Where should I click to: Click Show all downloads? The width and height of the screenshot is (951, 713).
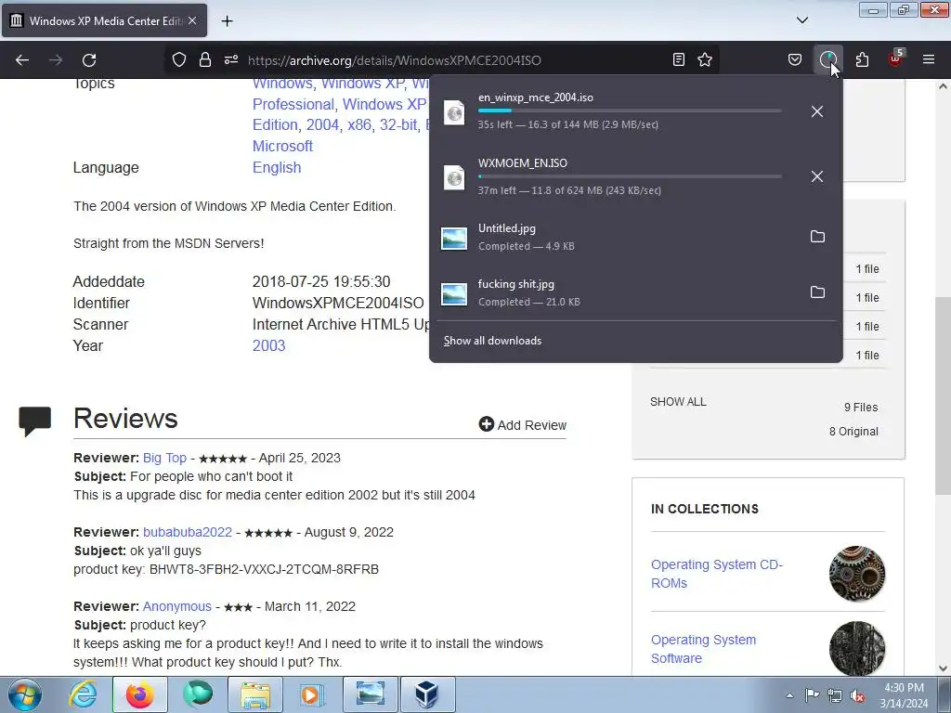[x=492, y=341]
